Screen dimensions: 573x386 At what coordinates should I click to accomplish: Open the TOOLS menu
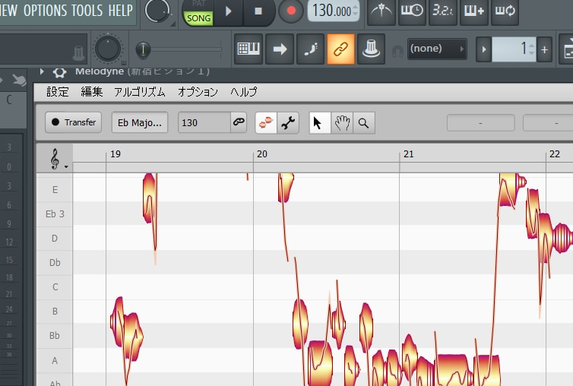coord(87,10)
